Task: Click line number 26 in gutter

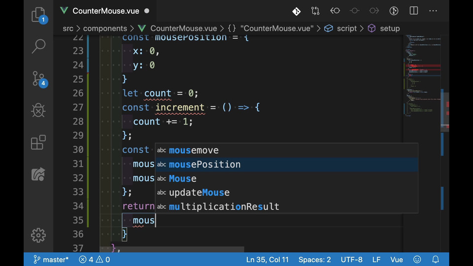Action: pyautogui.click(x=78, y=93)
